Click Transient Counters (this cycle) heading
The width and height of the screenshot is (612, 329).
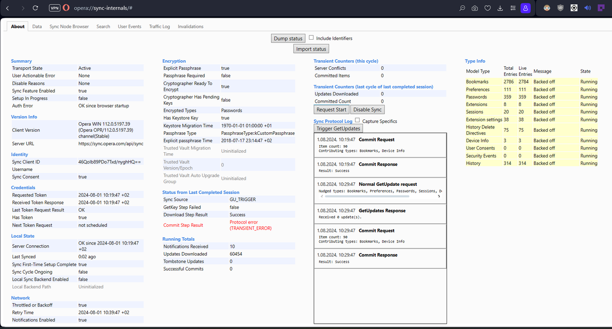[346, 61]
